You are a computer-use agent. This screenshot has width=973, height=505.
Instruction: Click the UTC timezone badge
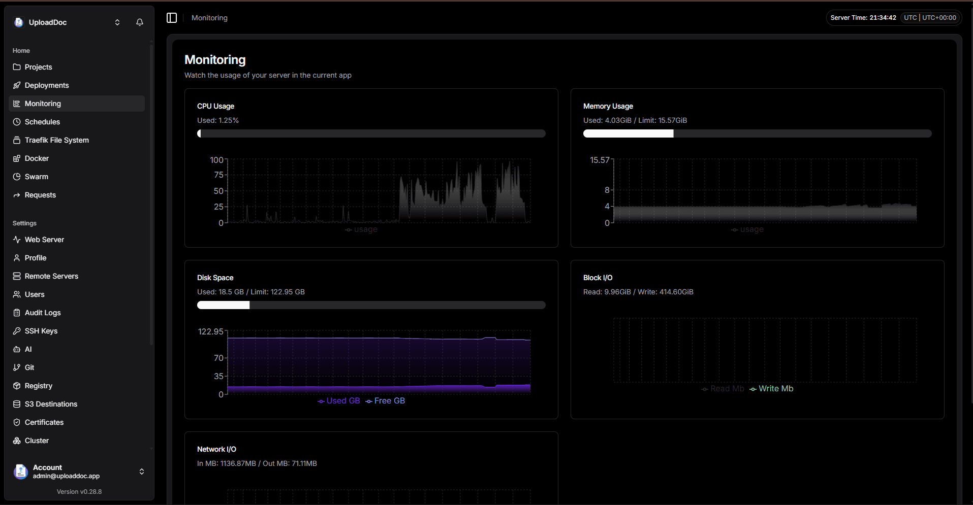(x=930, y=18)
